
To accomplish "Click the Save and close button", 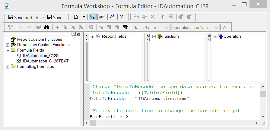I will coord(26,17).
